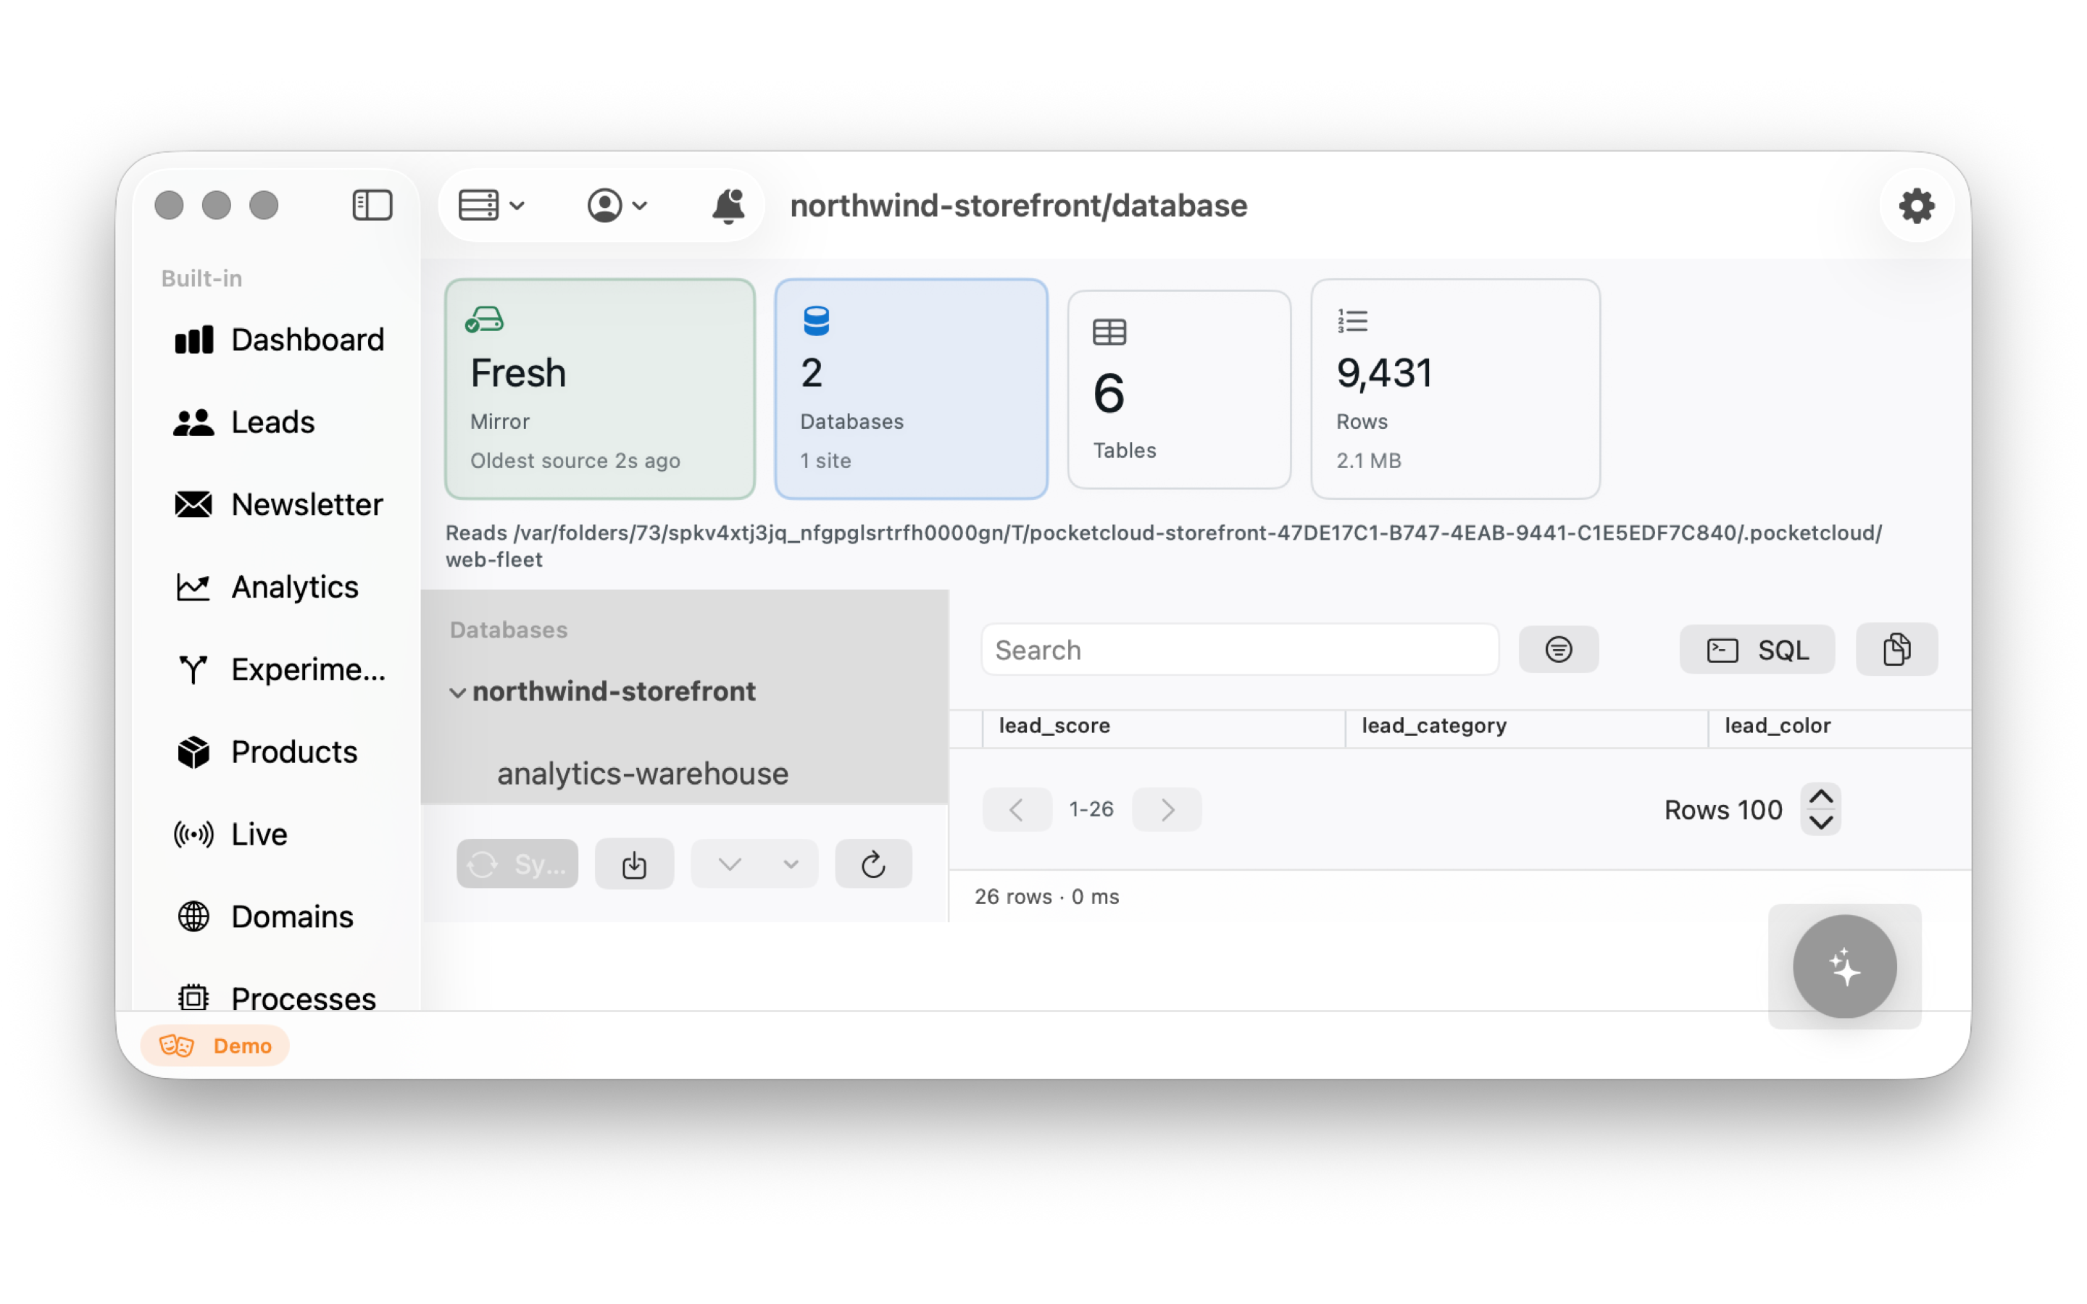The height and width of the screenshot is (1304, 2087).
Task: Select the Experiments sidebar item
Action: [x=280, y=669]
